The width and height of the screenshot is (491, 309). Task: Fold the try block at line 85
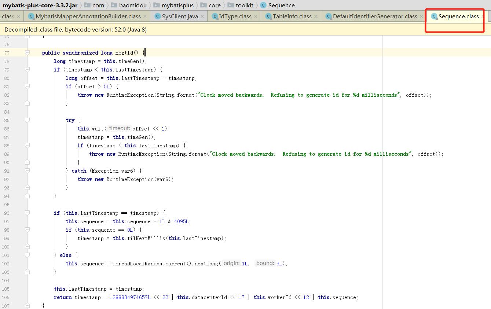(27, 120)
